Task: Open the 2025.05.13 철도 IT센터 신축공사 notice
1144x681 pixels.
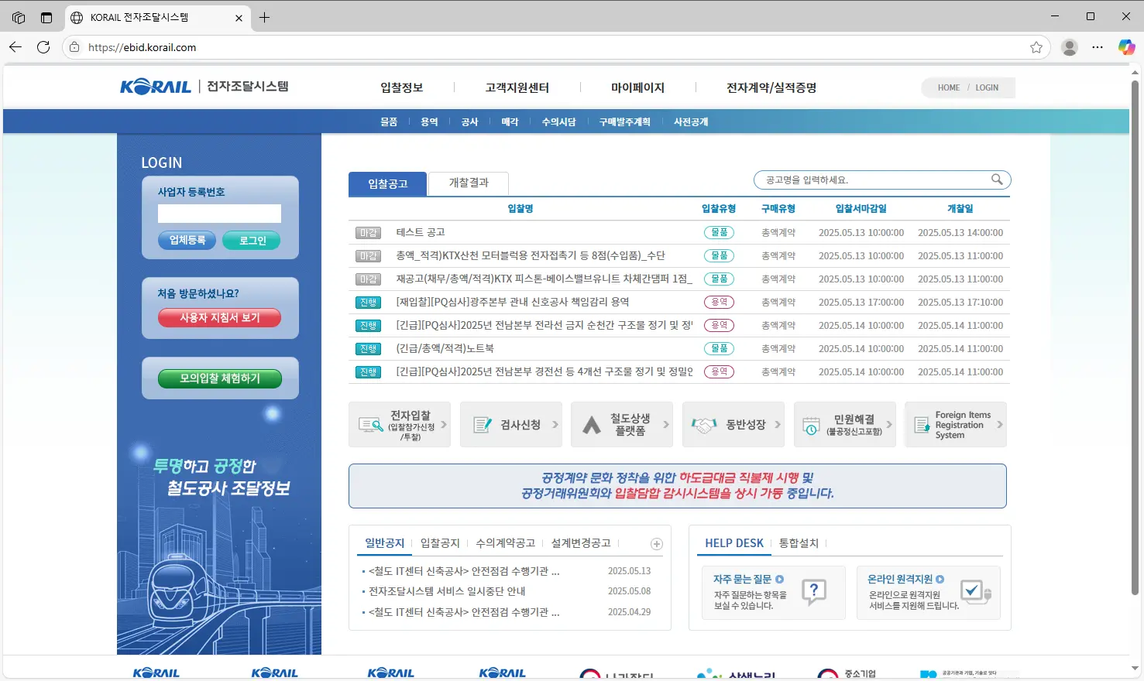Action: coord(464,571)
